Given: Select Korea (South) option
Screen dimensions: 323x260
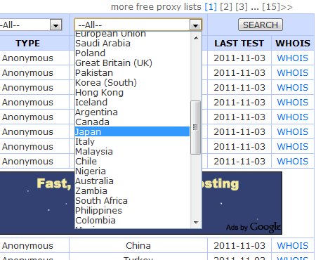Looking at the screenshot, I should tap(132, 83).
